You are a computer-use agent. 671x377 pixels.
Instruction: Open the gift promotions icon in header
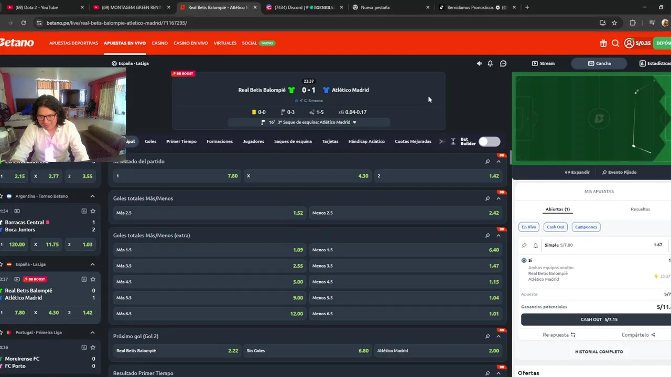click(603, 43)
